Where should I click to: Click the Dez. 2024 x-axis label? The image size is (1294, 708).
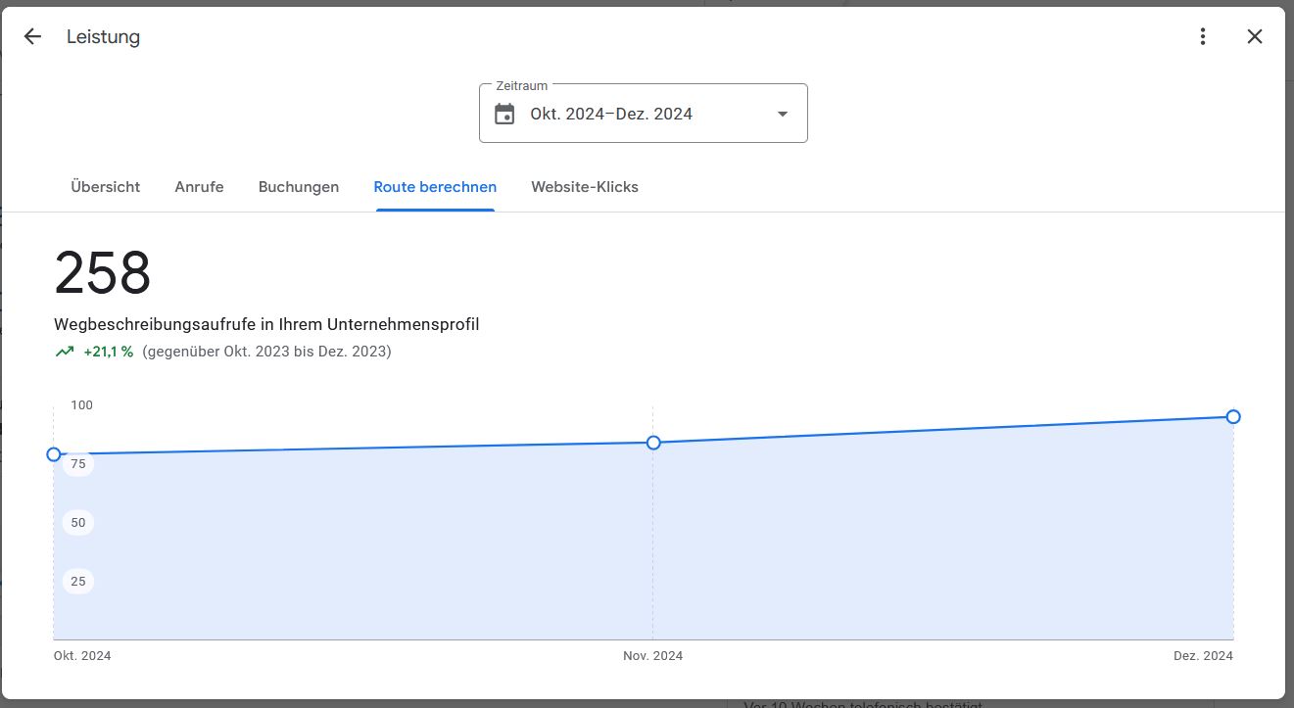(x=1203, y=656)
